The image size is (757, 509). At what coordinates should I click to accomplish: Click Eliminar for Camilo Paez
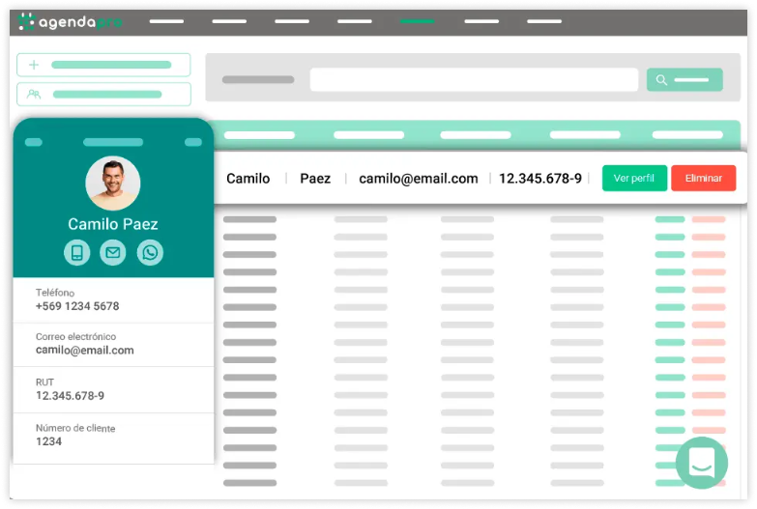[704, 178]
